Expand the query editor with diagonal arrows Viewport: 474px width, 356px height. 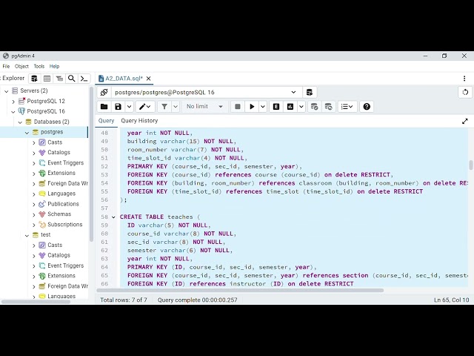tap(465, 121)
